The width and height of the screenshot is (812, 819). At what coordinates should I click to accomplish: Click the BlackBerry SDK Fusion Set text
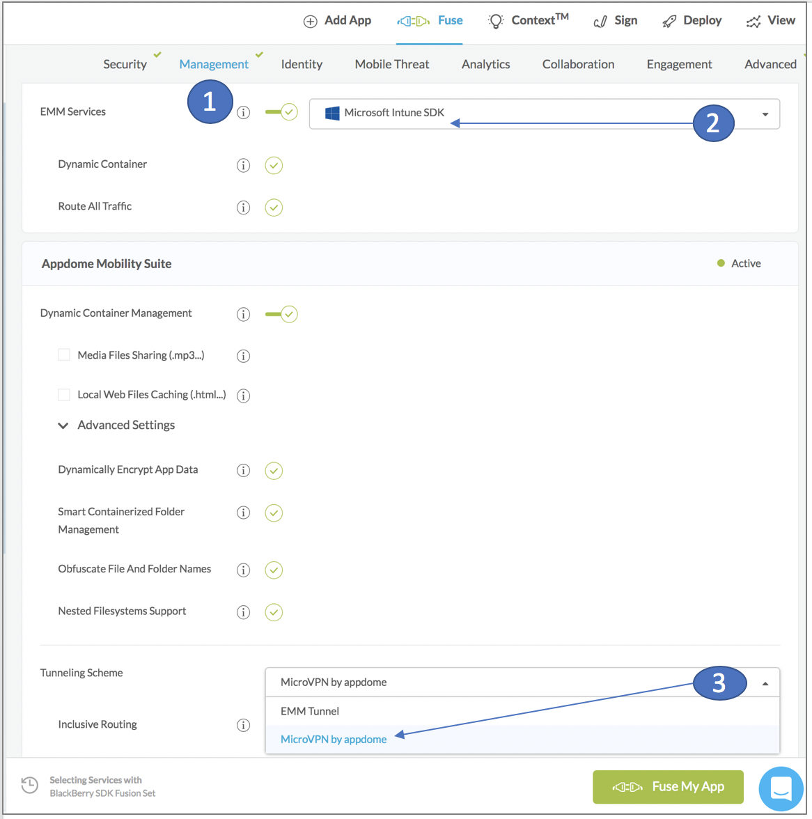[102, 793]
